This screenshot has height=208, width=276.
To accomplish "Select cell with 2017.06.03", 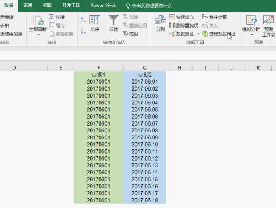I will [144, 96].
